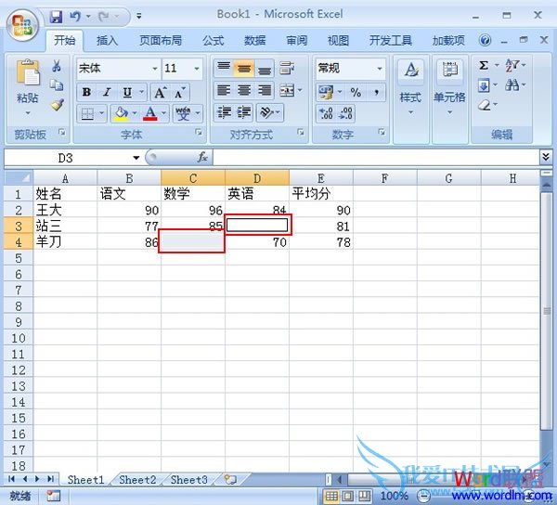
Task: Apply comma style
Action: [x=376, y=92]
